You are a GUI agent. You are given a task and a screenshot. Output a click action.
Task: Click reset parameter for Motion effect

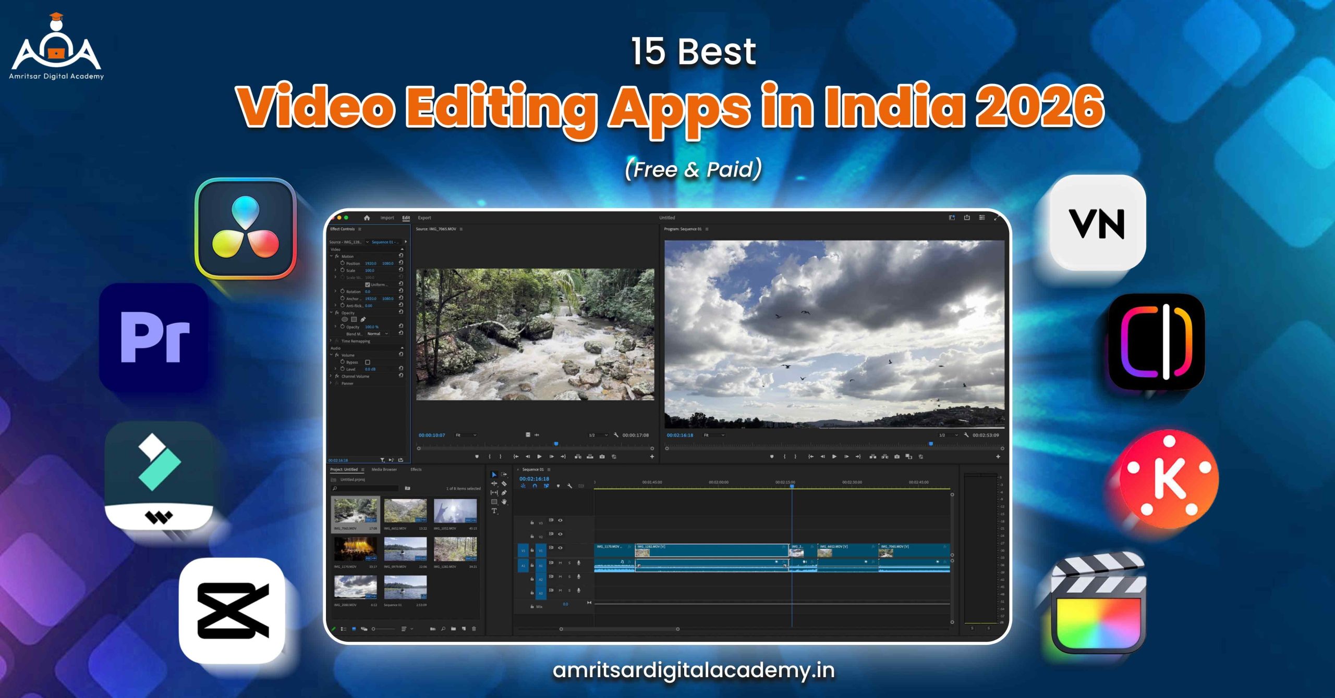point(401,256)
